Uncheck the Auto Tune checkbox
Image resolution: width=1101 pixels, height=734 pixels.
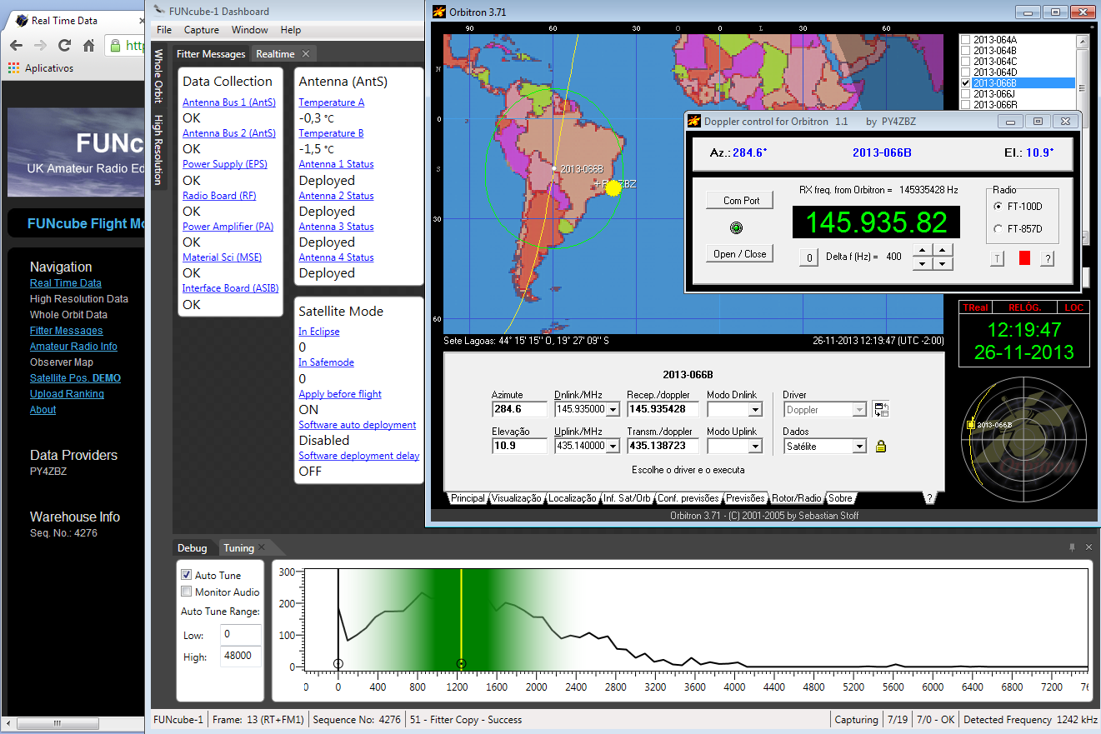coord(187,575)
